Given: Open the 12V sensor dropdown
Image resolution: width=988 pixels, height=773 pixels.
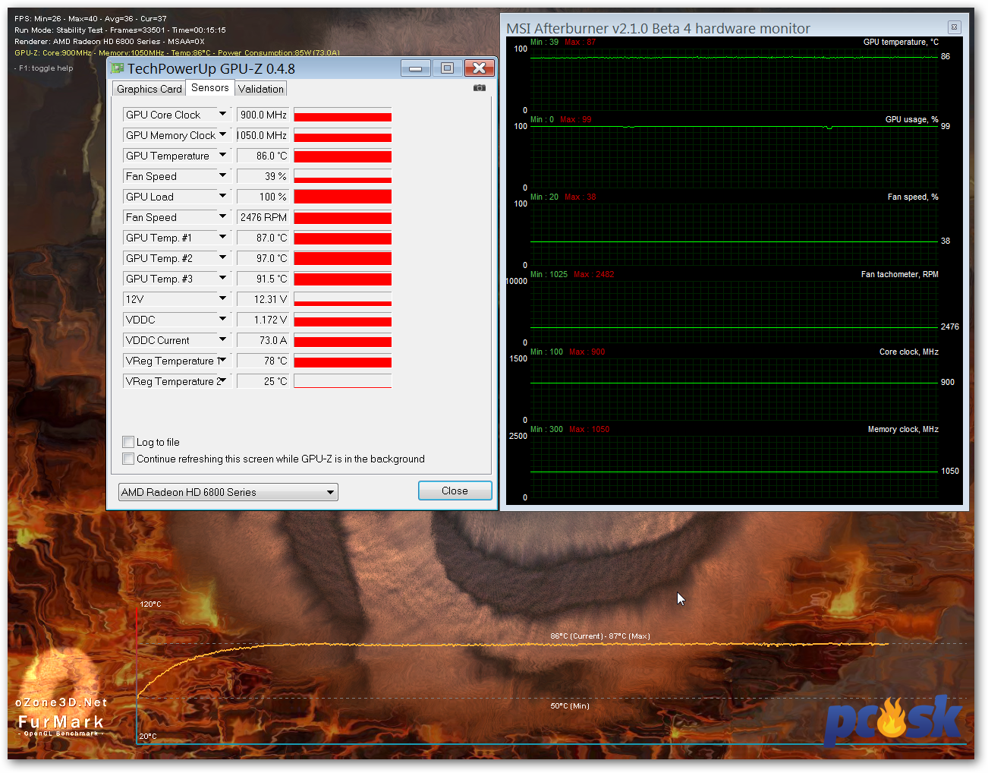Looking at the screenshot, I should (222, 298).
